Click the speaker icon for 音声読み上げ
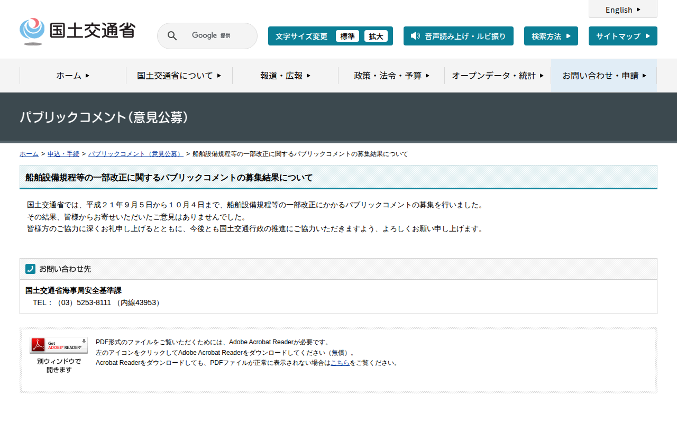677x423 pixels. pyautogui.click(x=415, y=36)
